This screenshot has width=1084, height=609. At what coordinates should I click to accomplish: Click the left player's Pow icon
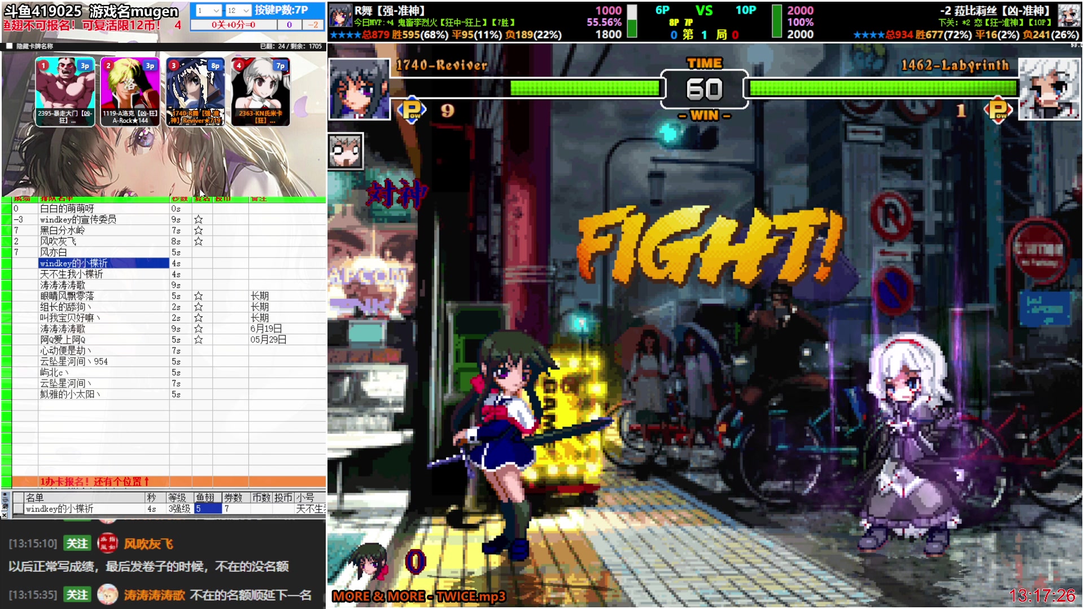pyautogui.click(x=412, y=109)
